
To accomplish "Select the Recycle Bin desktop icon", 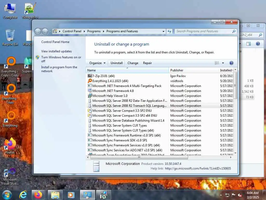I will [x=10, y=37].
